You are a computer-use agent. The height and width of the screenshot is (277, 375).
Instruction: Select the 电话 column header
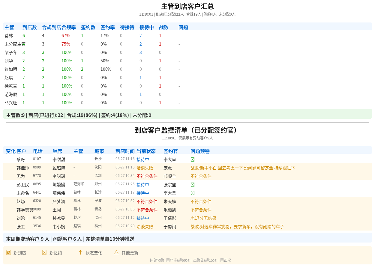coord(38,151)
